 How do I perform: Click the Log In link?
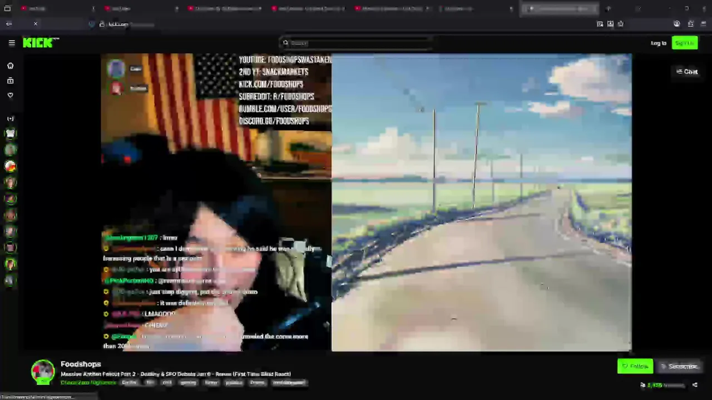[x=658, y=43]
